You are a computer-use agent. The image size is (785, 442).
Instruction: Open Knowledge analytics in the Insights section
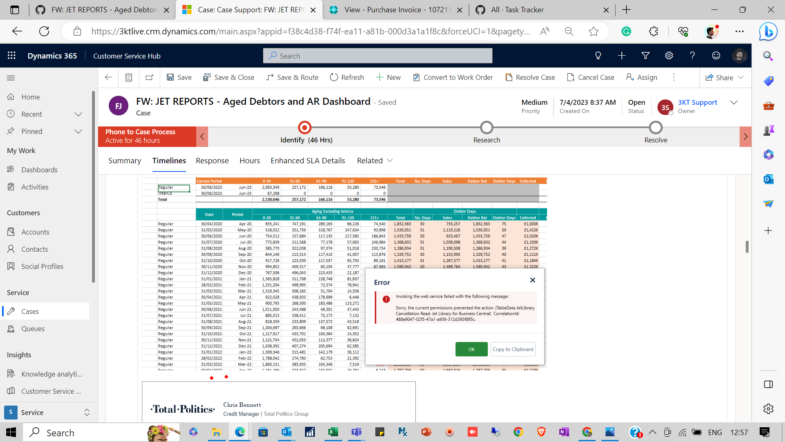(x=49, y=374)
